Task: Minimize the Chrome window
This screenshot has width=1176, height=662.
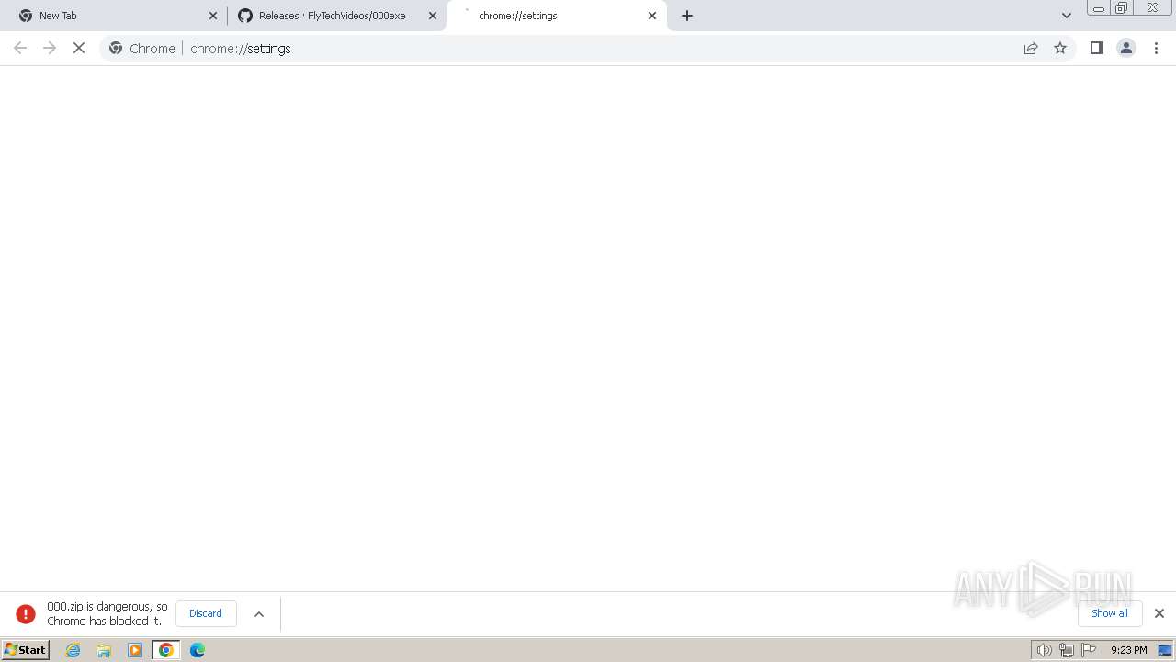Action: click(1099, 8)
